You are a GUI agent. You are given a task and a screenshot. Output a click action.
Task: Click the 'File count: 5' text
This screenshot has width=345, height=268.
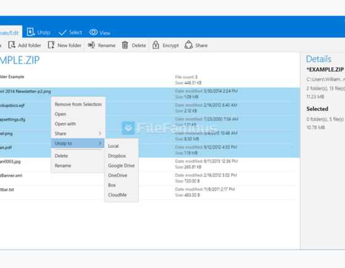[186, 77]
